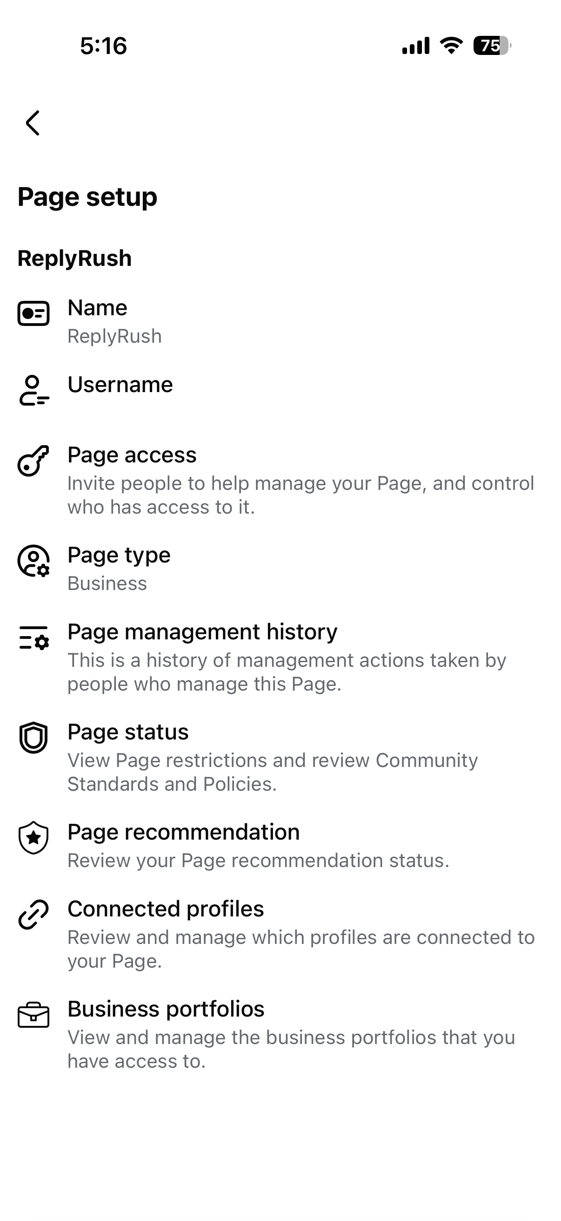This screenshot has height=1221, width=561.
Task: Tap the Business portfolios briefcase icon
Action: (x=33, y=1015)
